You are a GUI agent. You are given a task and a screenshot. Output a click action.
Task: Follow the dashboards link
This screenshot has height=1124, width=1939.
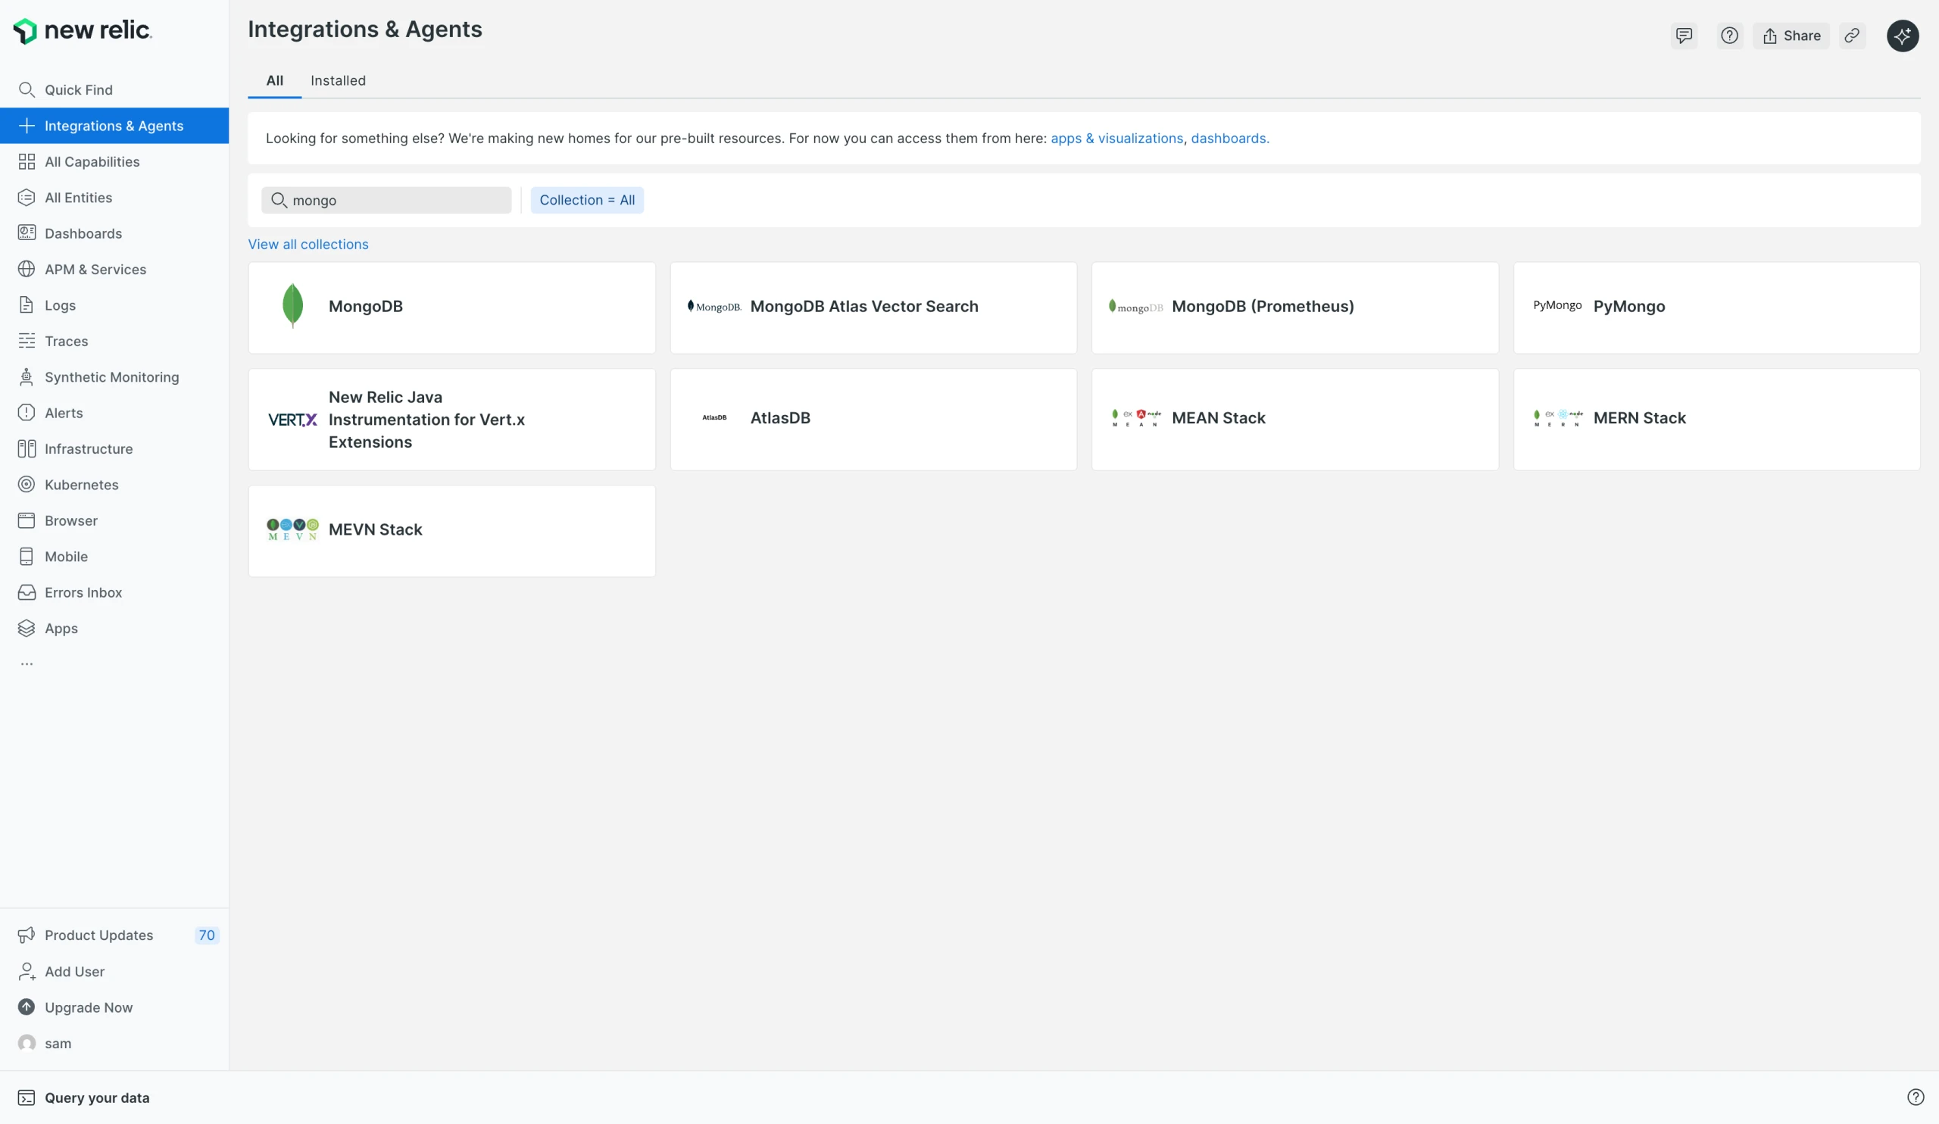(1229, 139)
